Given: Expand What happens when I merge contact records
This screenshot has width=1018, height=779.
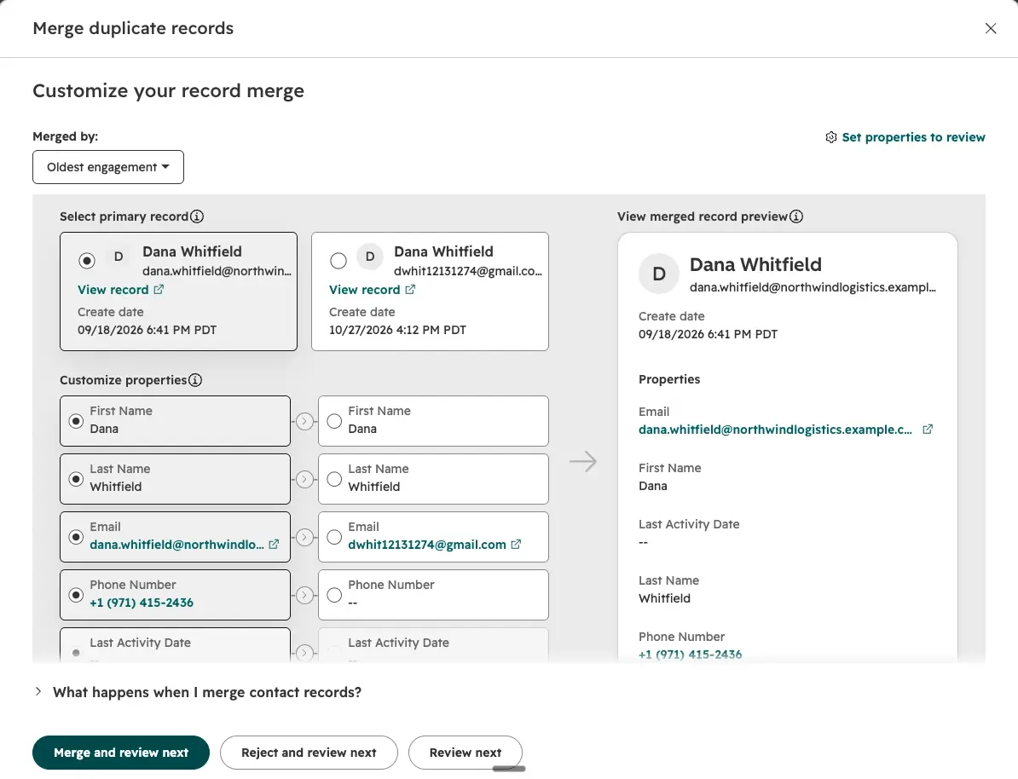Looking at the screenshot, I should [197, 692].
